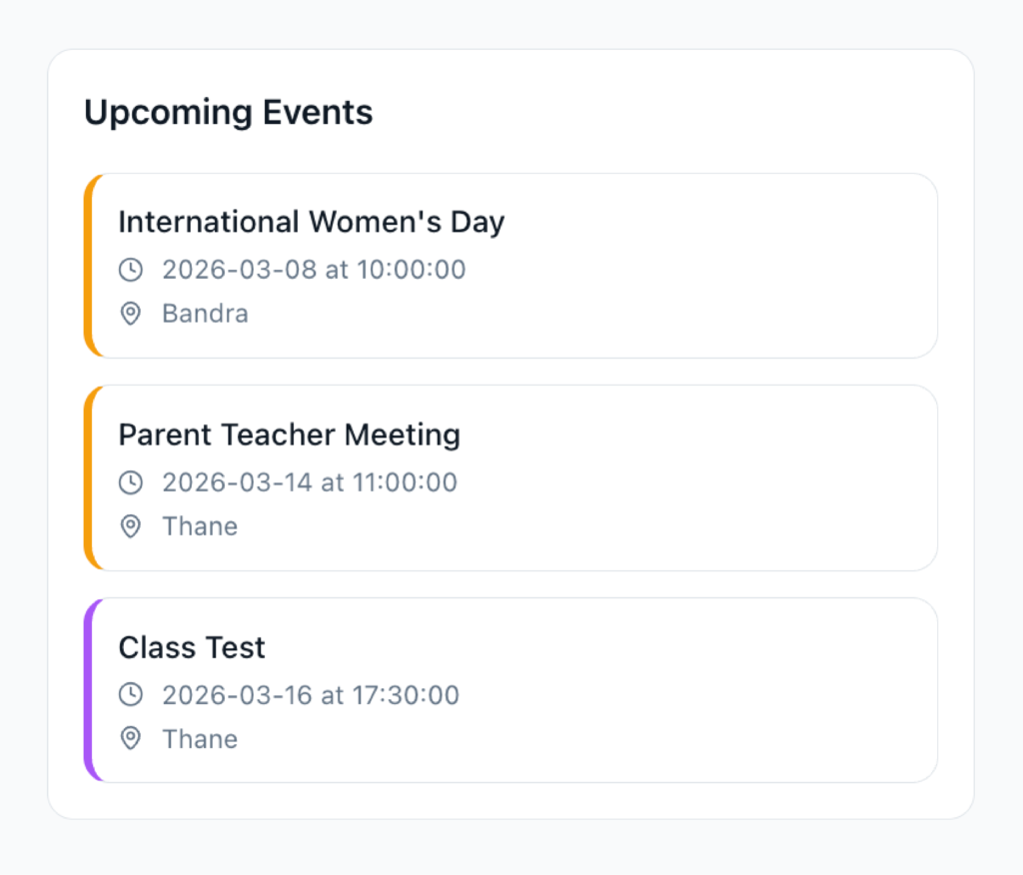Click the Upcoming Events heading

pyautogui.click(x=228, y=112)
